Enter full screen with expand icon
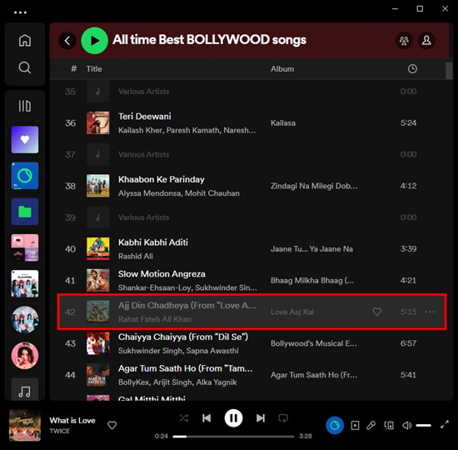458x450 pixels. (x=445, y=424)
